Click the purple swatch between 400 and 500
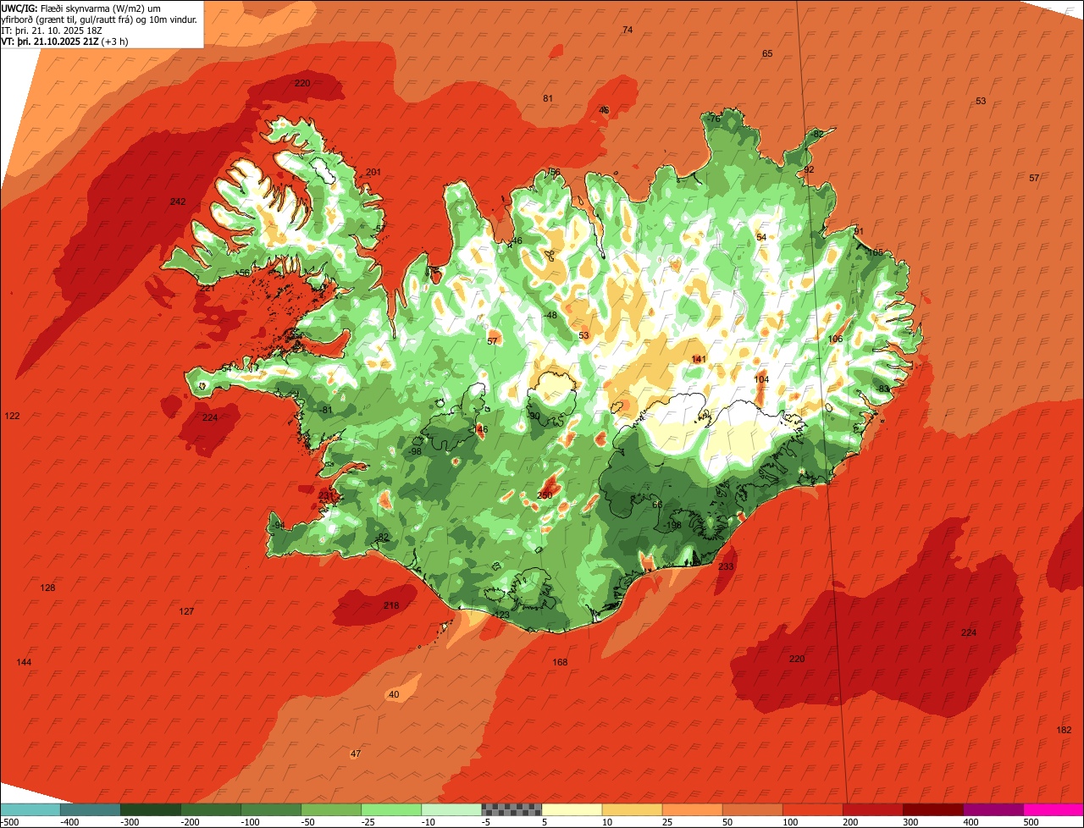The width and height of the screenshot is (1084, 828). 993,809
